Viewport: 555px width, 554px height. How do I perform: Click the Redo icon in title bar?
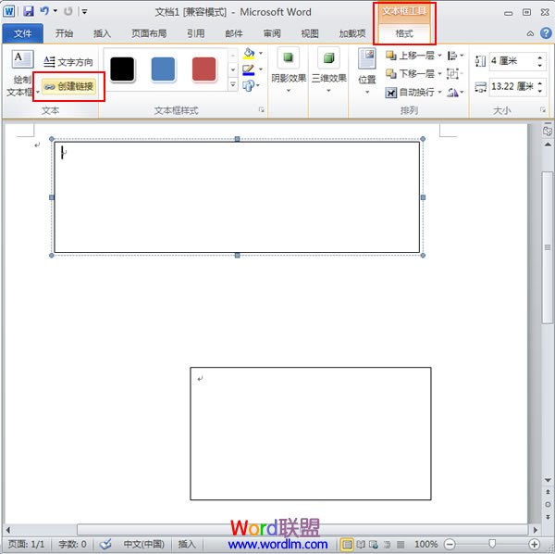(68, 11)
